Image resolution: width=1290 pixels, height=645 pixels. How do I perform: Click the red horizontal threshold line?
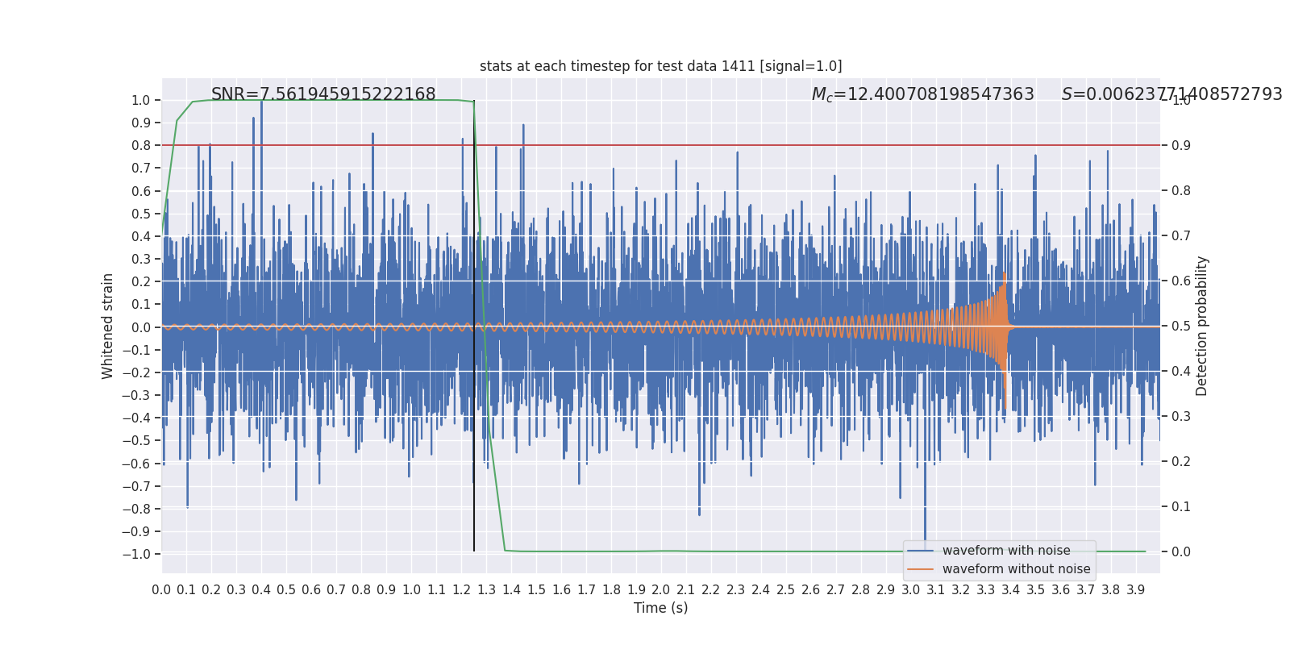pyautogui.click(x=660, y=145)
